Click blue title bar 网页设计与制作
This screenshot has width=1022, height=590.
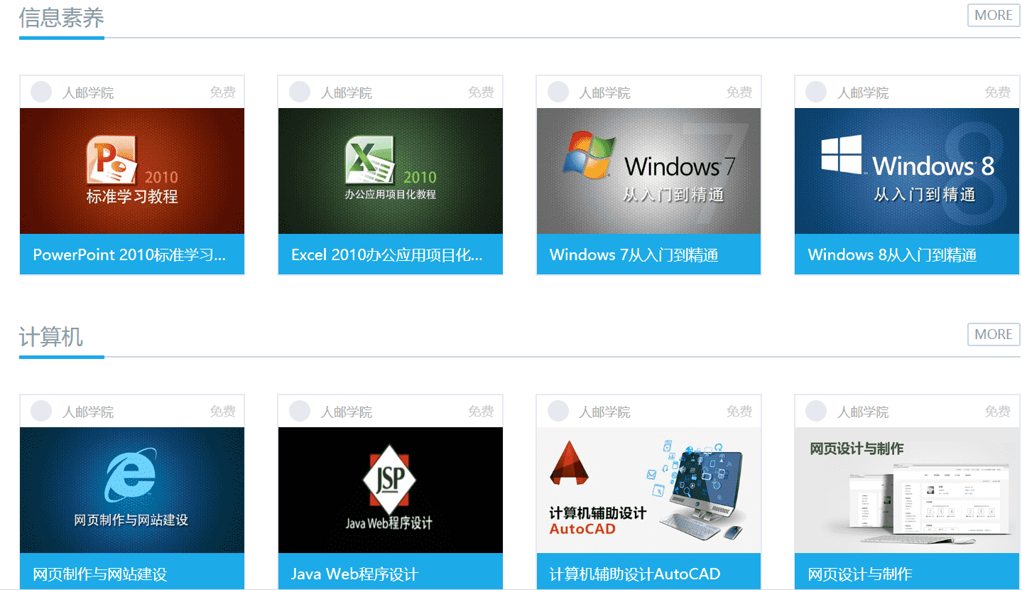[x=907, y=572]
